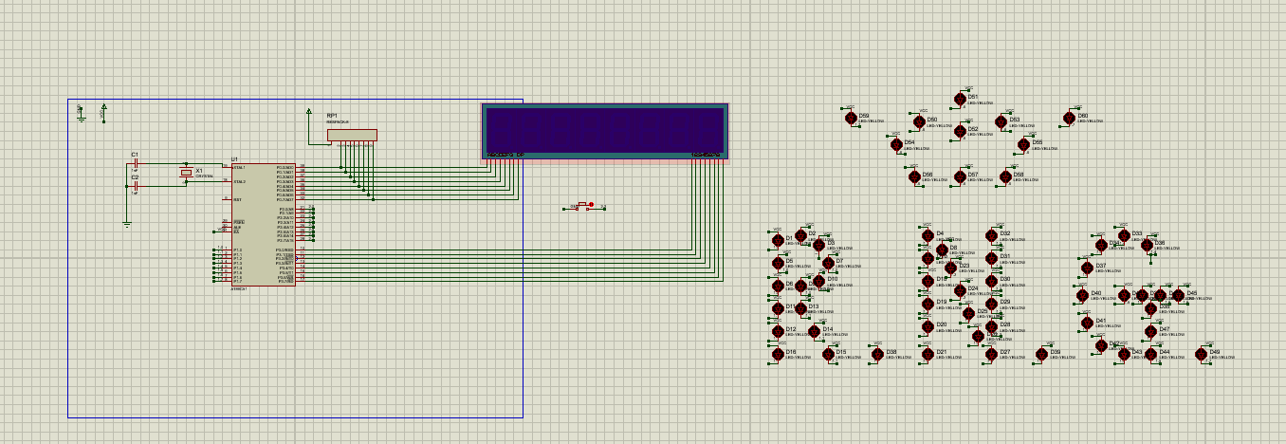Select LED D53
The width and height of the screenshot is (1286, 444).
coord(1001,121)
